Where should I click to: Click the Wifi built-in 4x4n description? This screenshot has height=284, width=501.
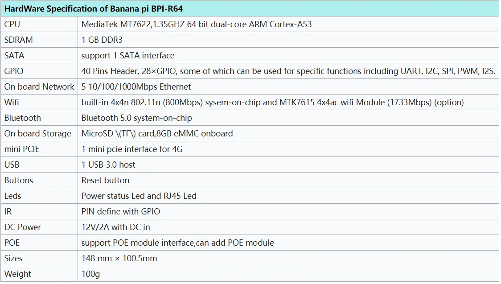[272, 102]
